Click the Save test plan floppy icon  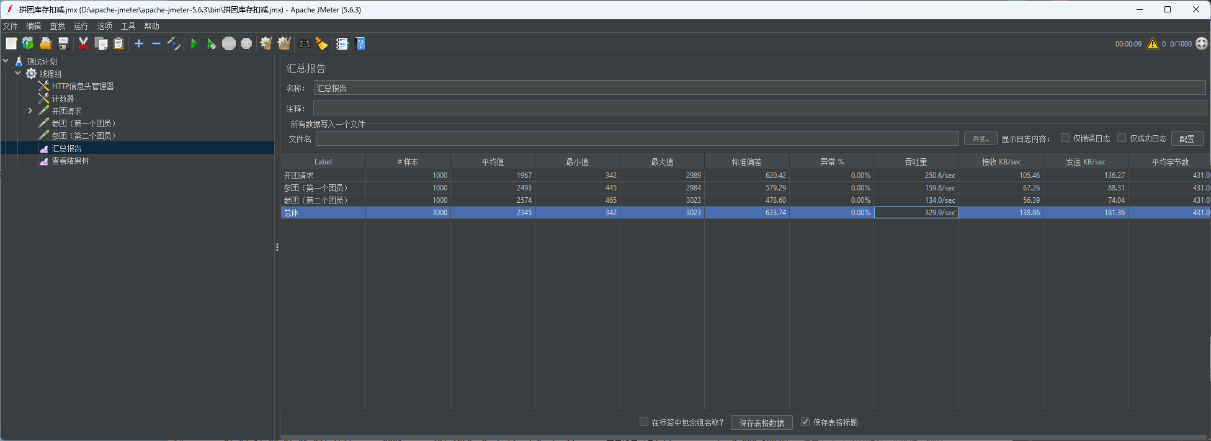coord(63,43)
